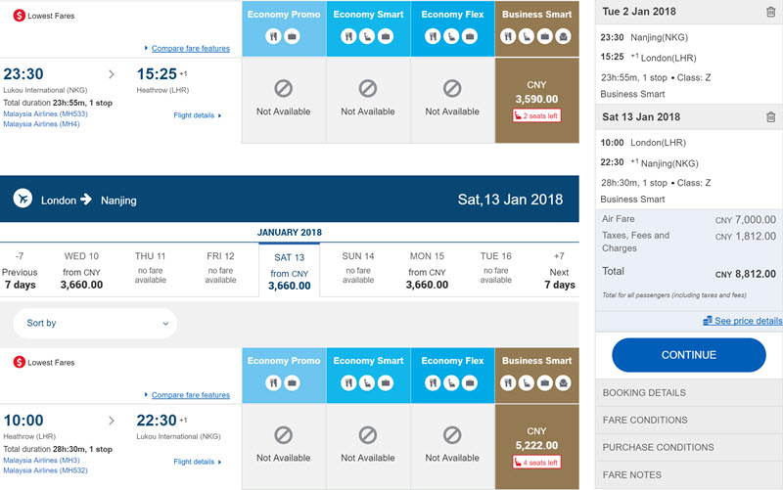Select the CNY 3,590.00 Business Smart fare

point(536,101)
